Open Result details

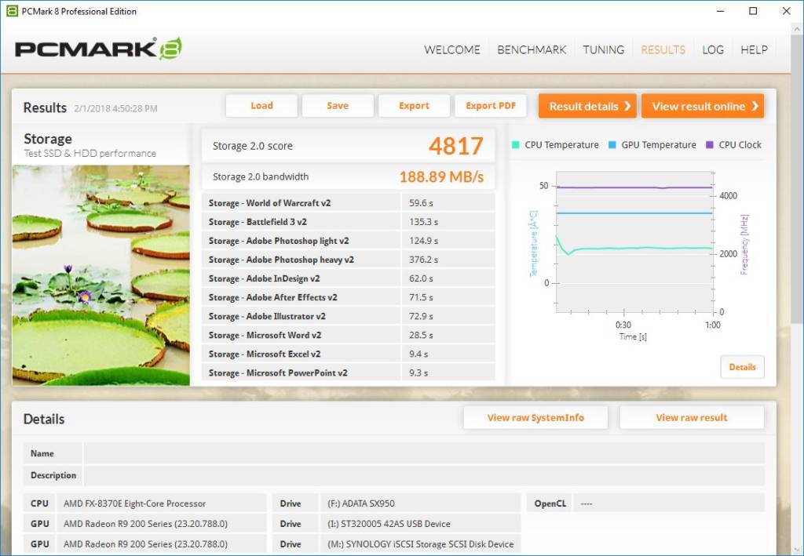tap(587, 106)
